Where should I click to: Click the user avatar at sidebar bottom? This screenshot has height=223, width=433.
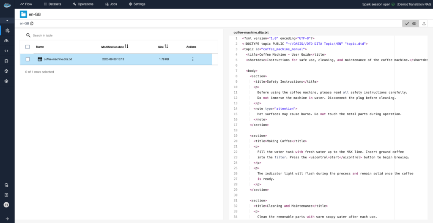[6, 205]
